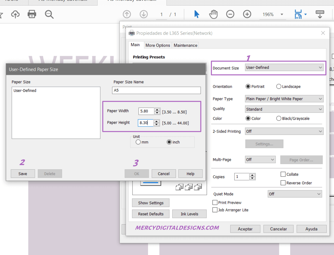Select the arrow selection tool
The width and height of the screenshot is (334, 255).
pyautogui.click(x=196, y=14)
